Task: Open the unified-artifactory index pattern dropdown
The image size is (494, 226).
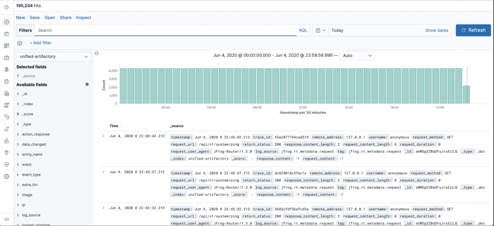Action: [x=53, y=57]
